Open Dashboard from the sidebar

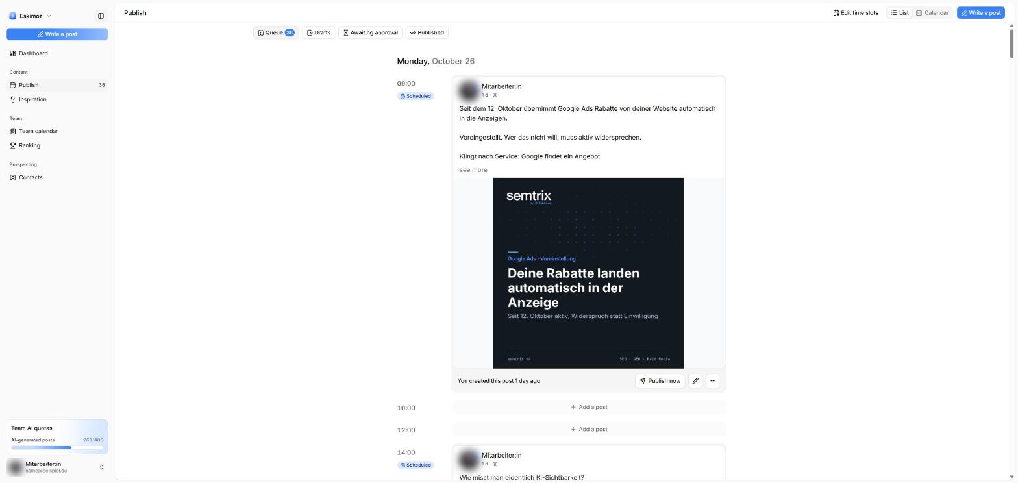[57, 53]
